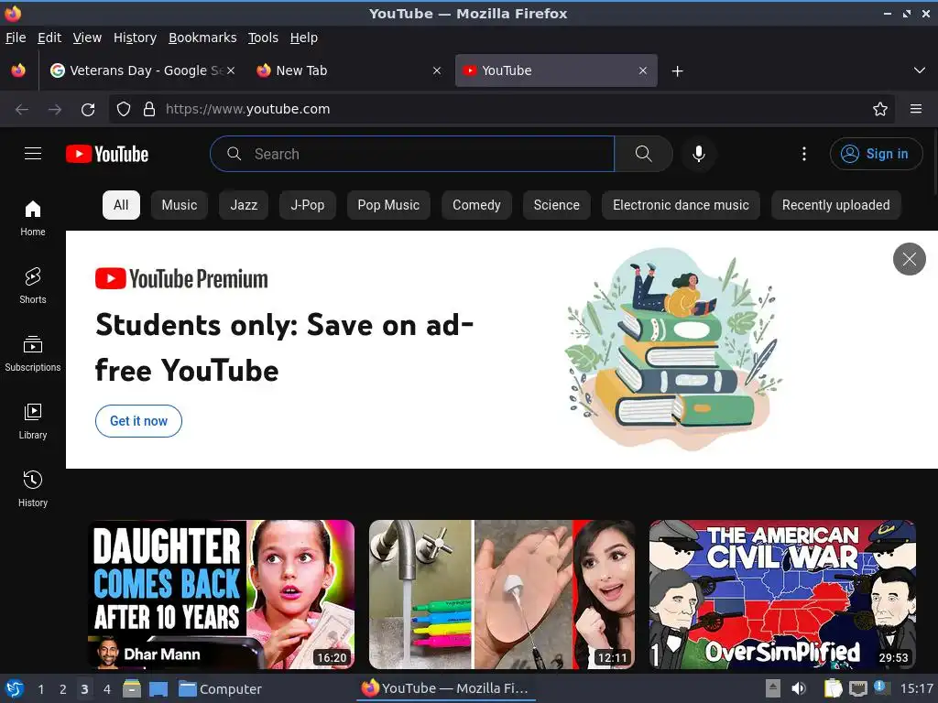Select the Pop Music filter chip
The width and height of the screenshot is (938, 703).
388,205
